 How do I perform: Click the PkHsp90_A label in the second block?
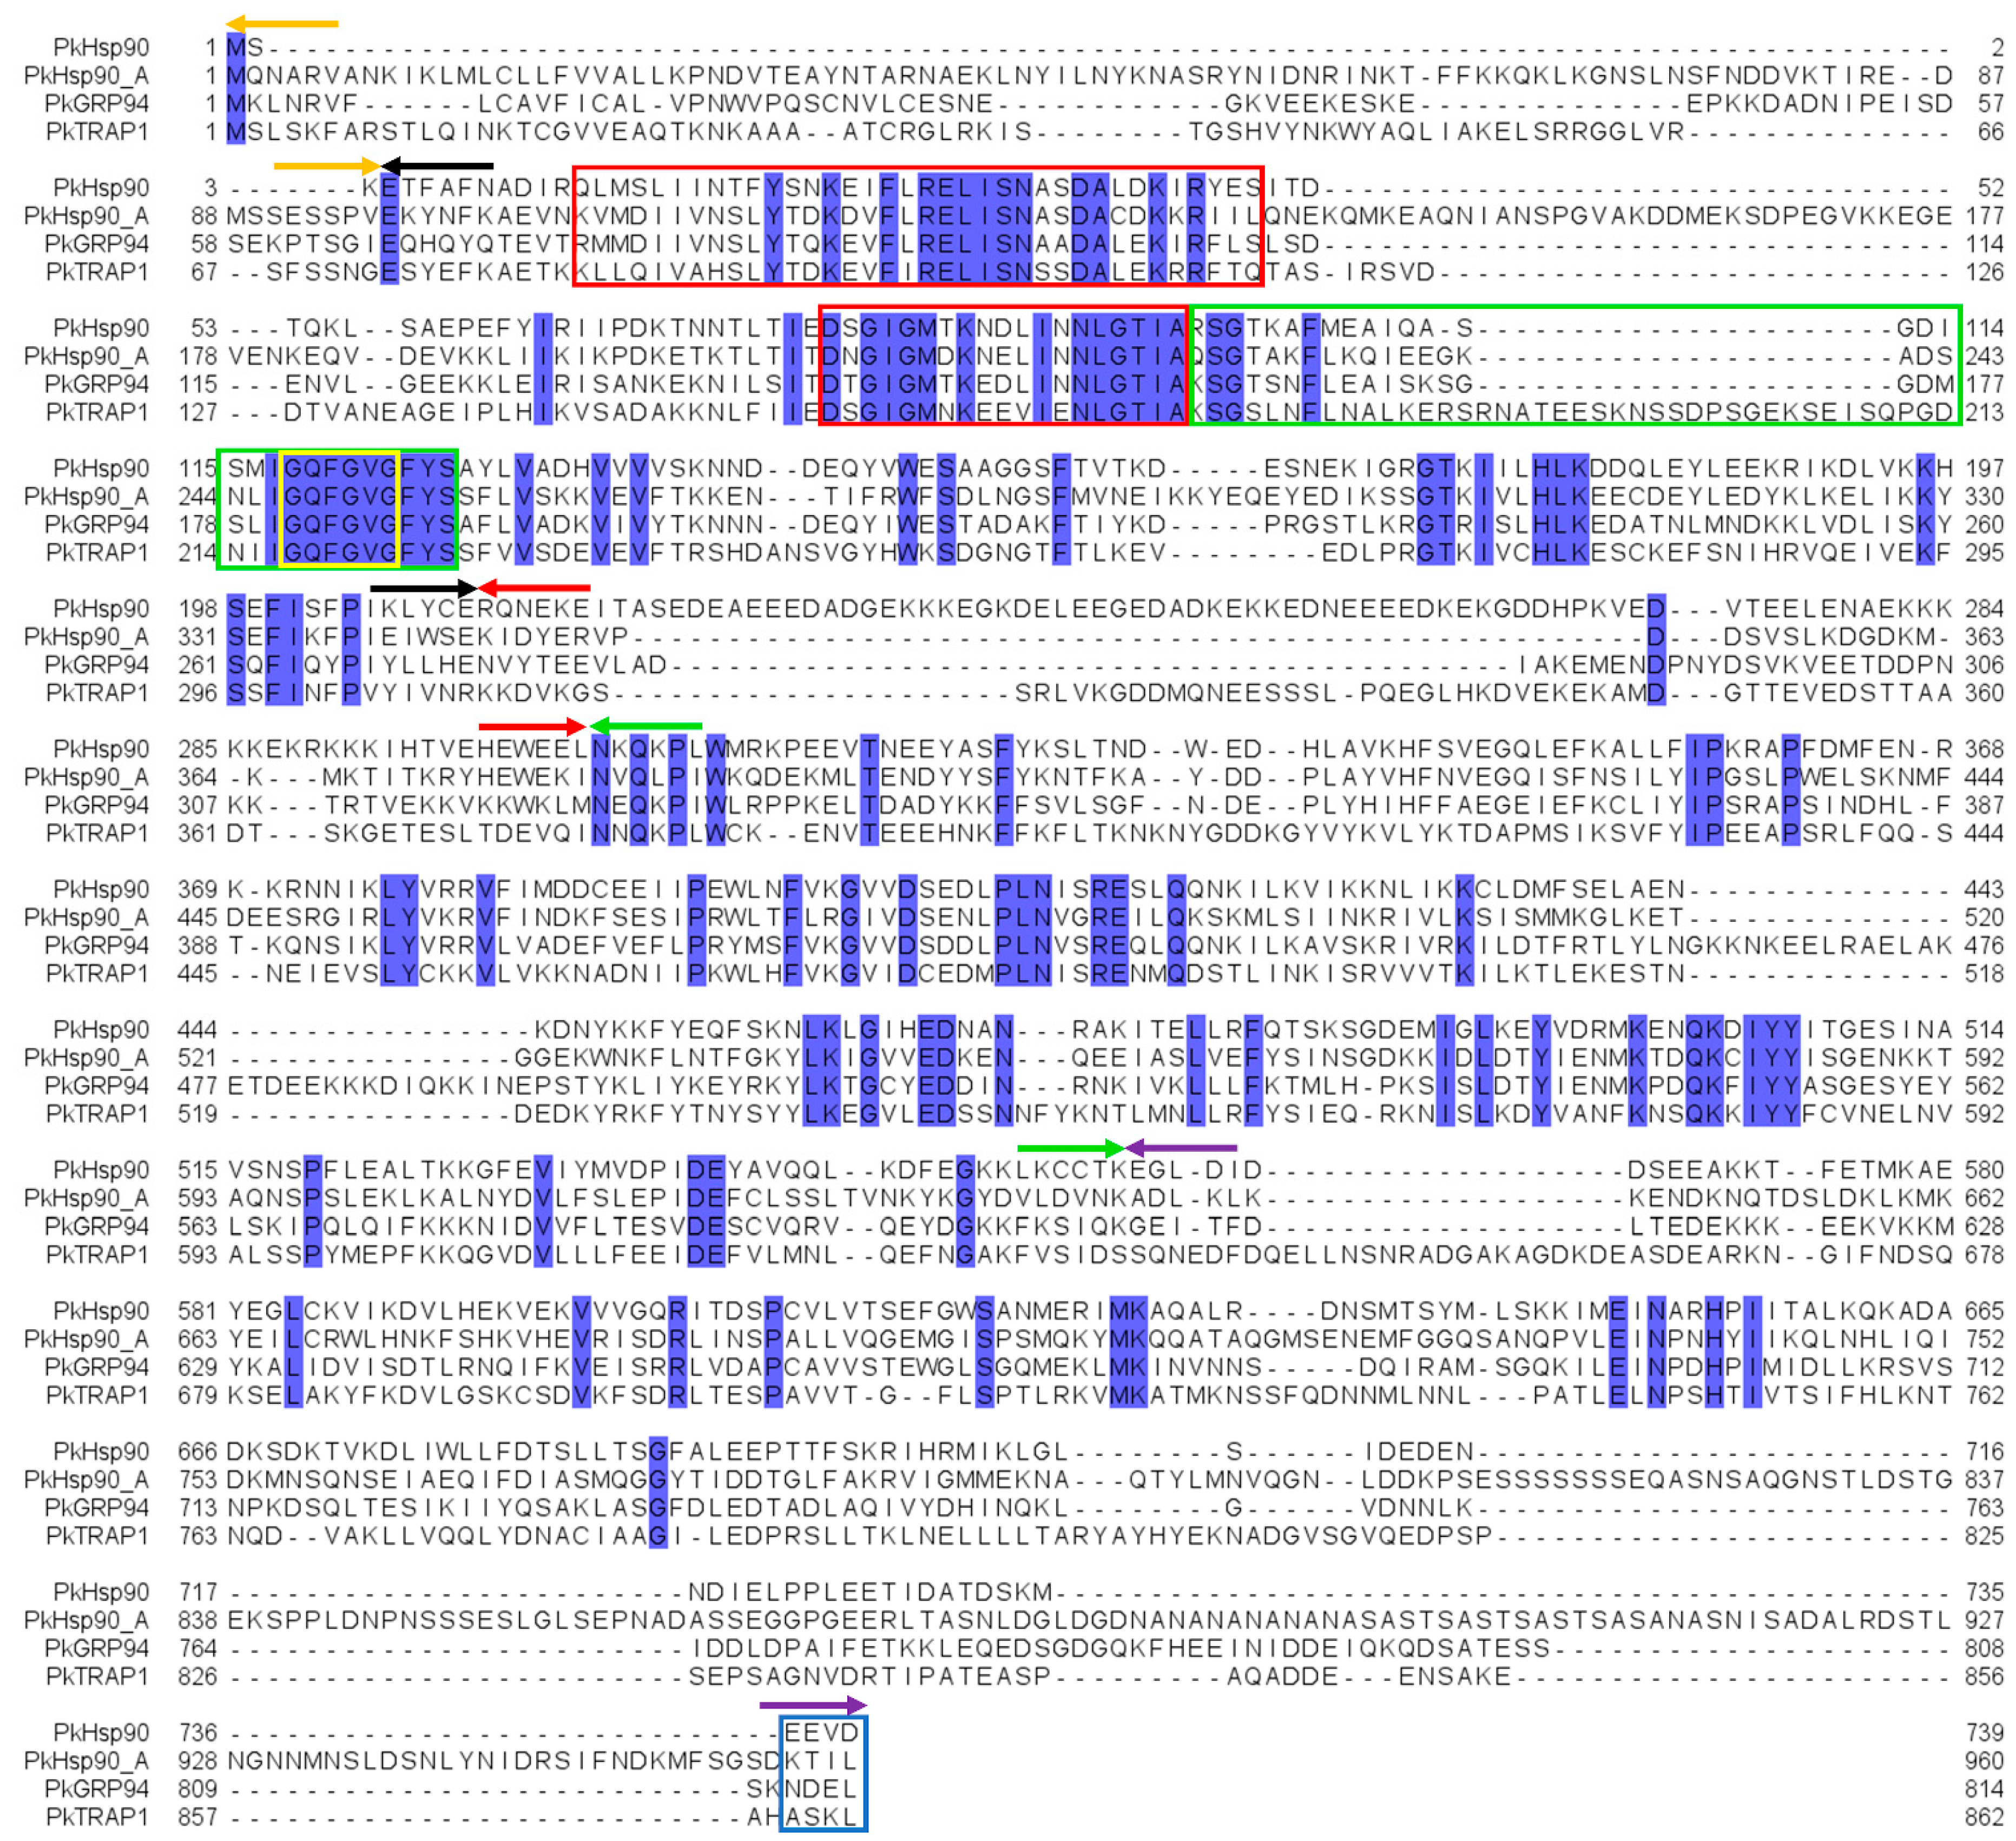point(87,216)
